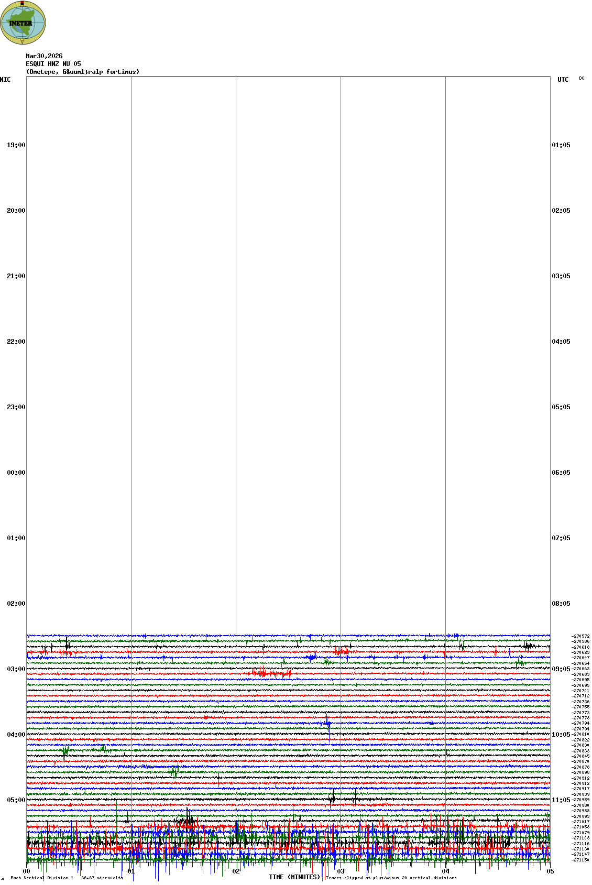
Task: Click the Each Vertical Division scale note
Action: tap(67, 878)
